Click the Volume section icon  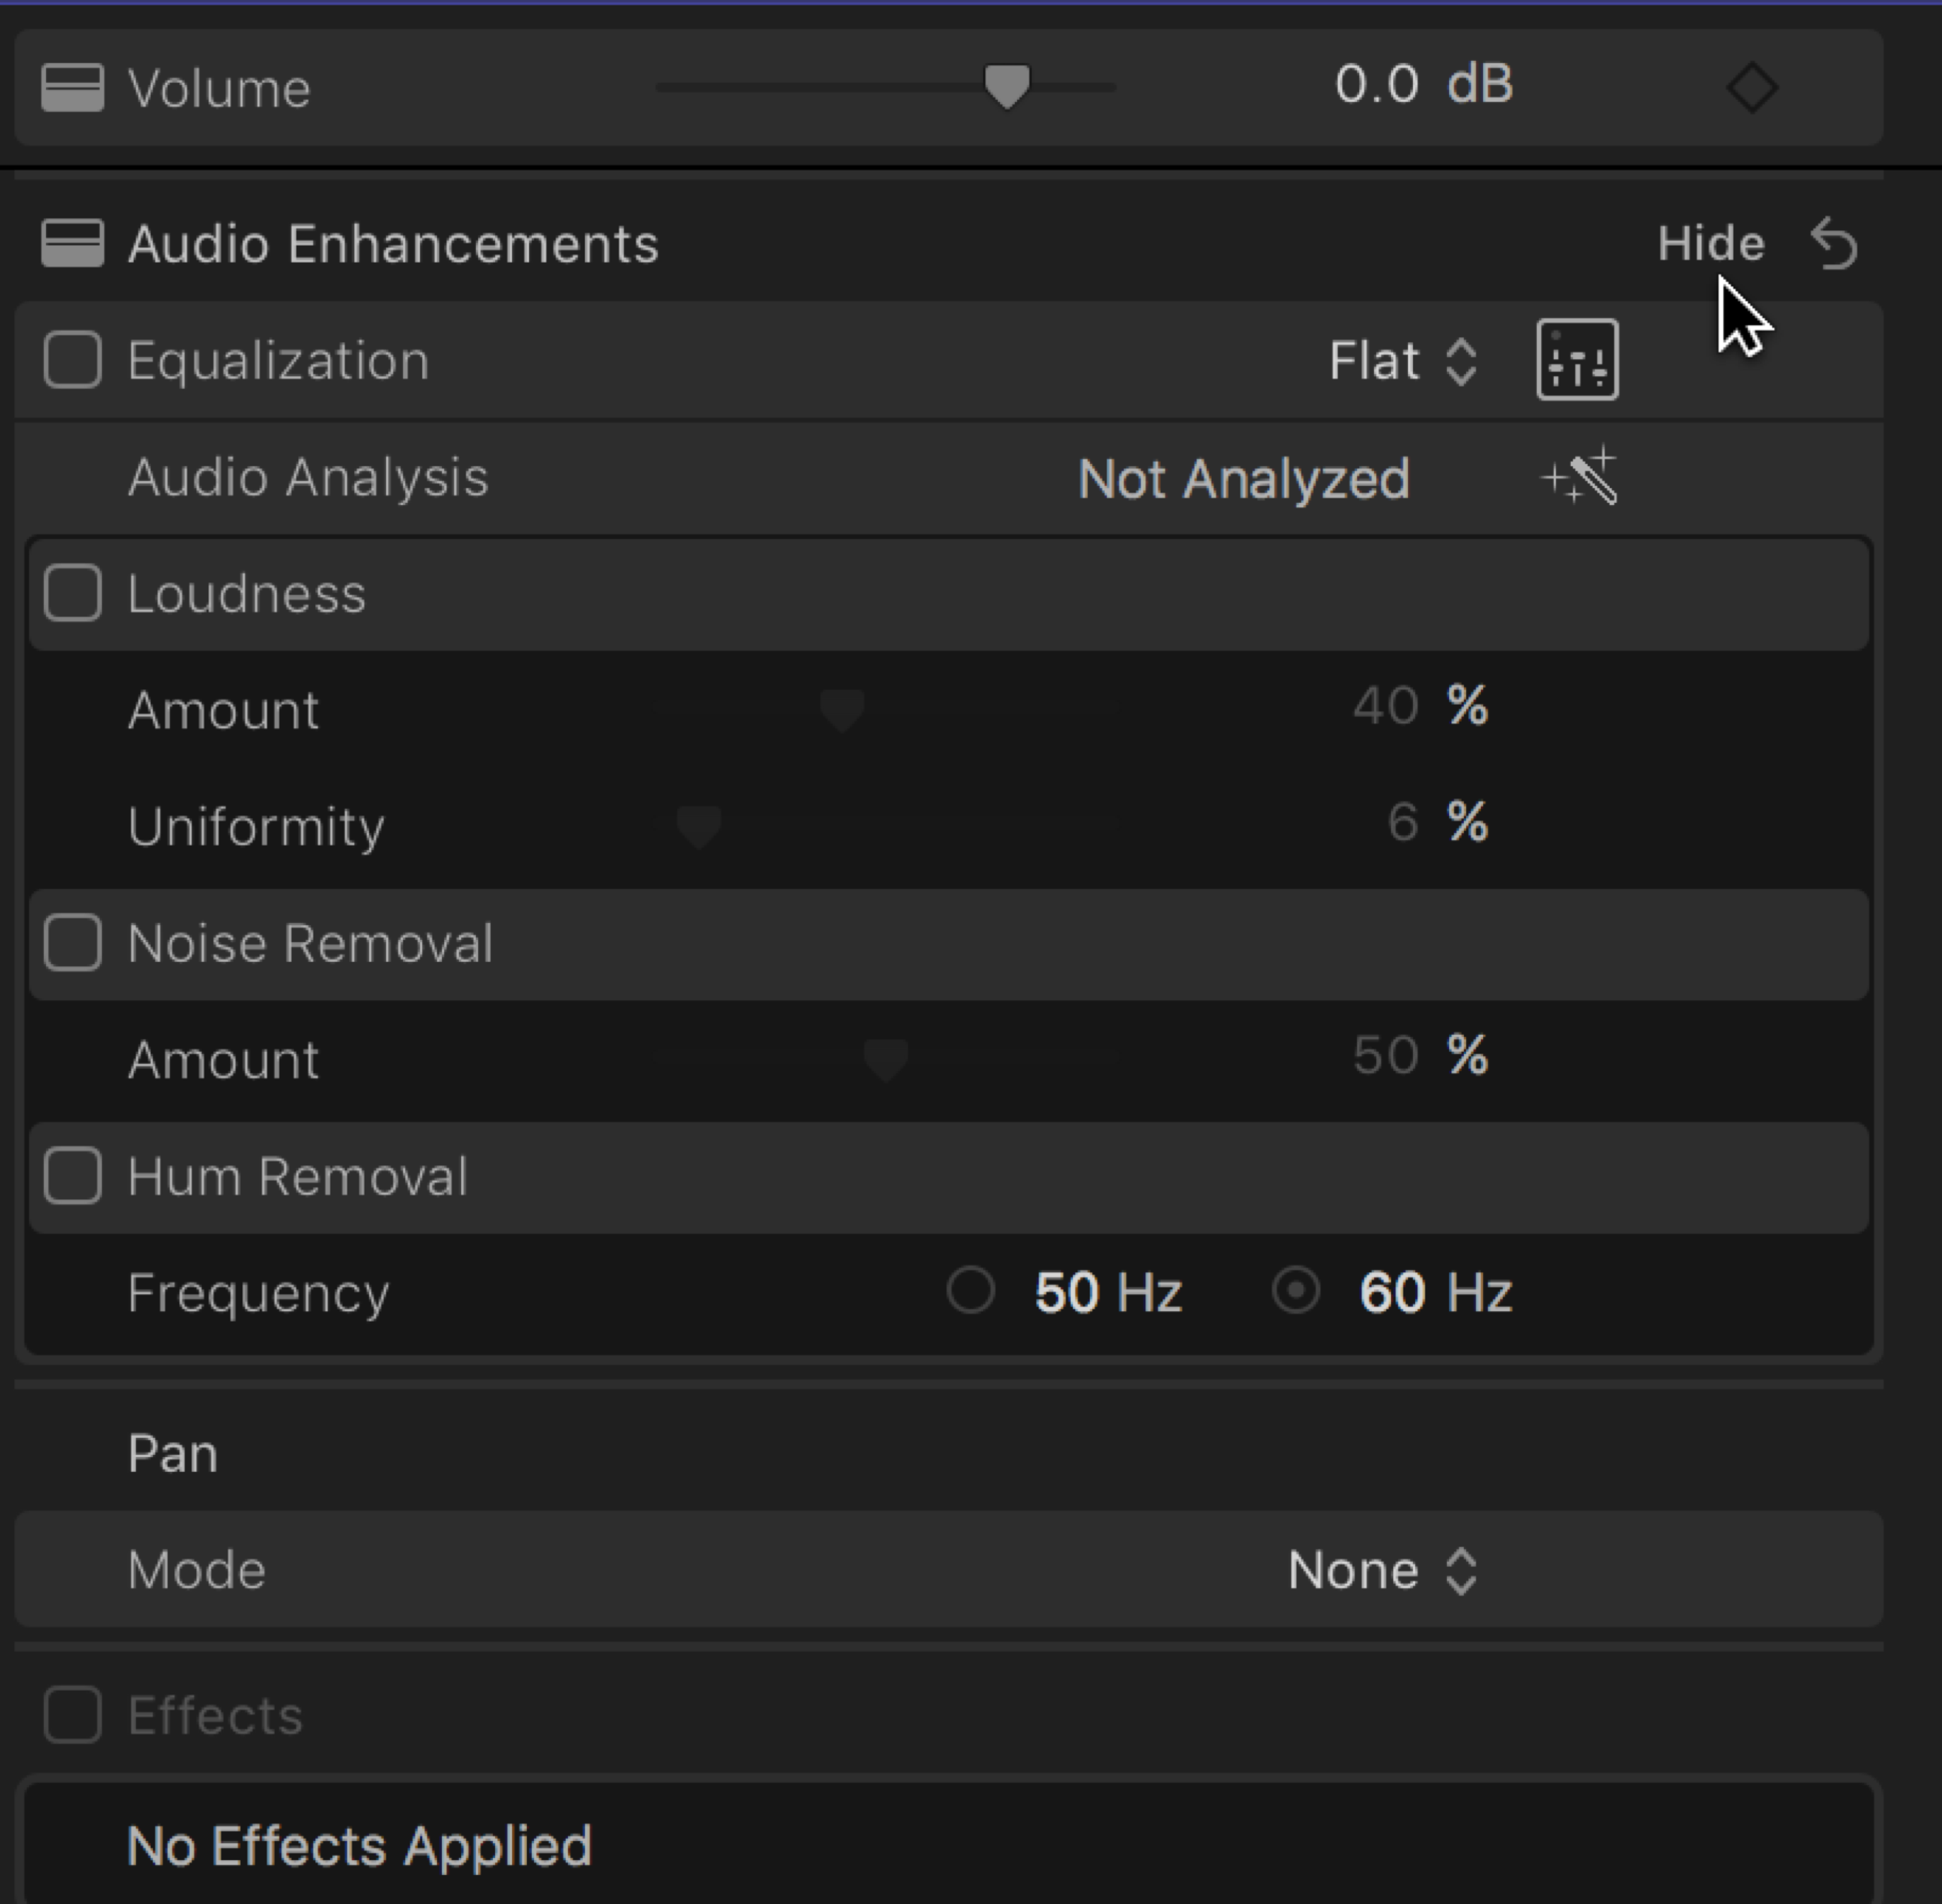tap(72, 88)
